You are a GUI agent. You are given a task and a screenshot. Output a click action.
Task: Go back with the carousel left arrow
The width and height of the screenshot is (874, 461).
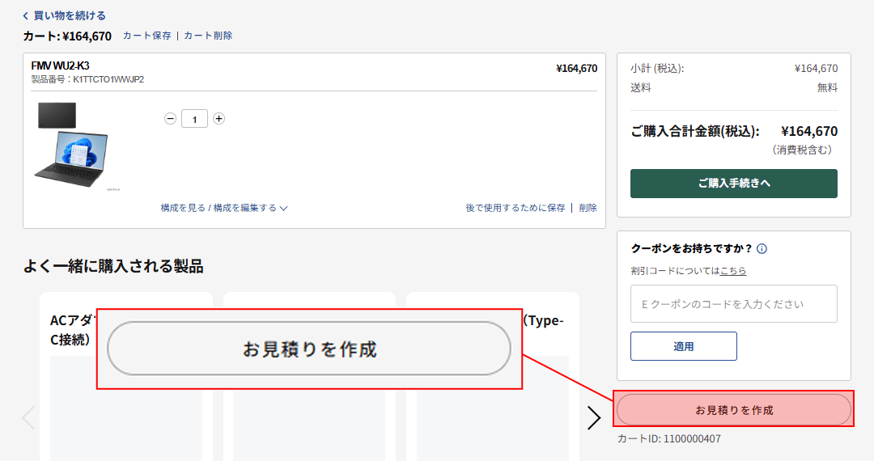(x=28, y=417)
